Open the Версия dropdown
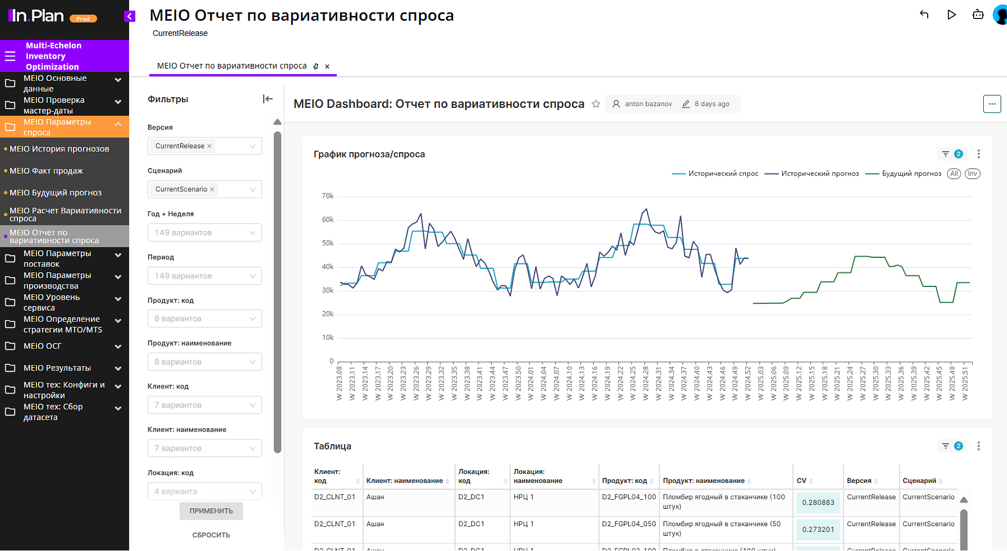This screenshot has height=551, width=1007. [x=205, y=146]
